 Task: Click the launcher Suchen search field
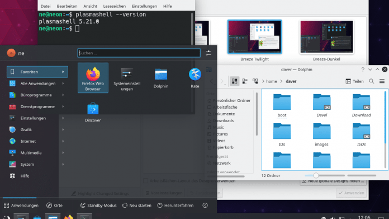(x=139, y=53)
